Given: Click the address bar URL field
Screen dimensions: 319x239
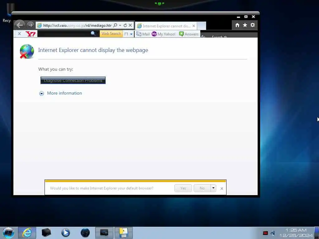Looking at the screenshot, I should click(77, 26).
